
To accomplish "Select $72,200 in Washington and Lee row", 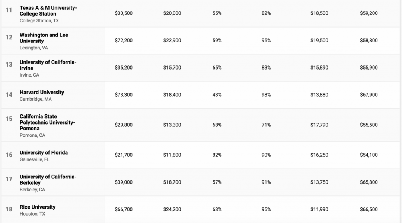I will coord(124,41).
